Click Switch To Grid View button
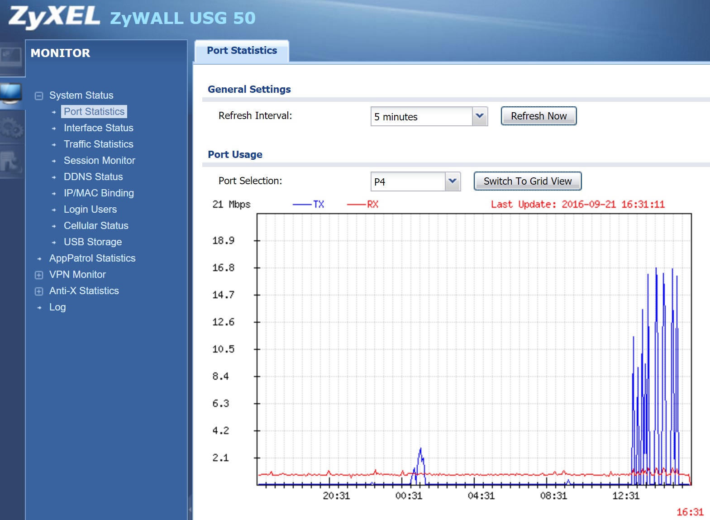The width and height of the screenshot is (710, 520). pos(528,181)
